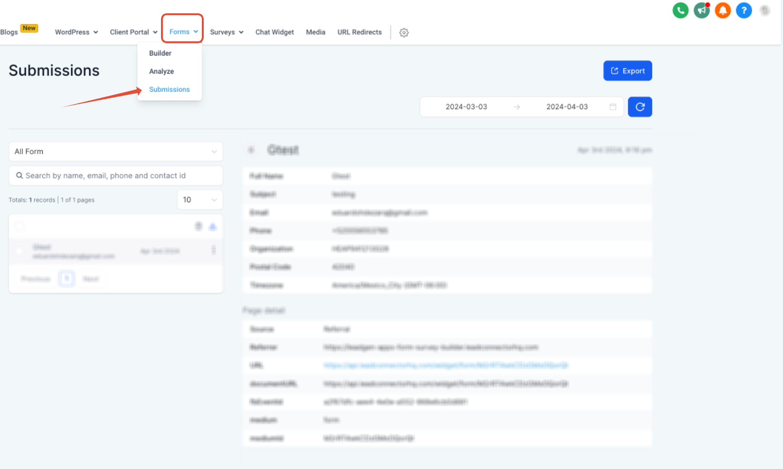Expand the WordPress menu
The width and height of the screenshot is (783, 469).
76,32
